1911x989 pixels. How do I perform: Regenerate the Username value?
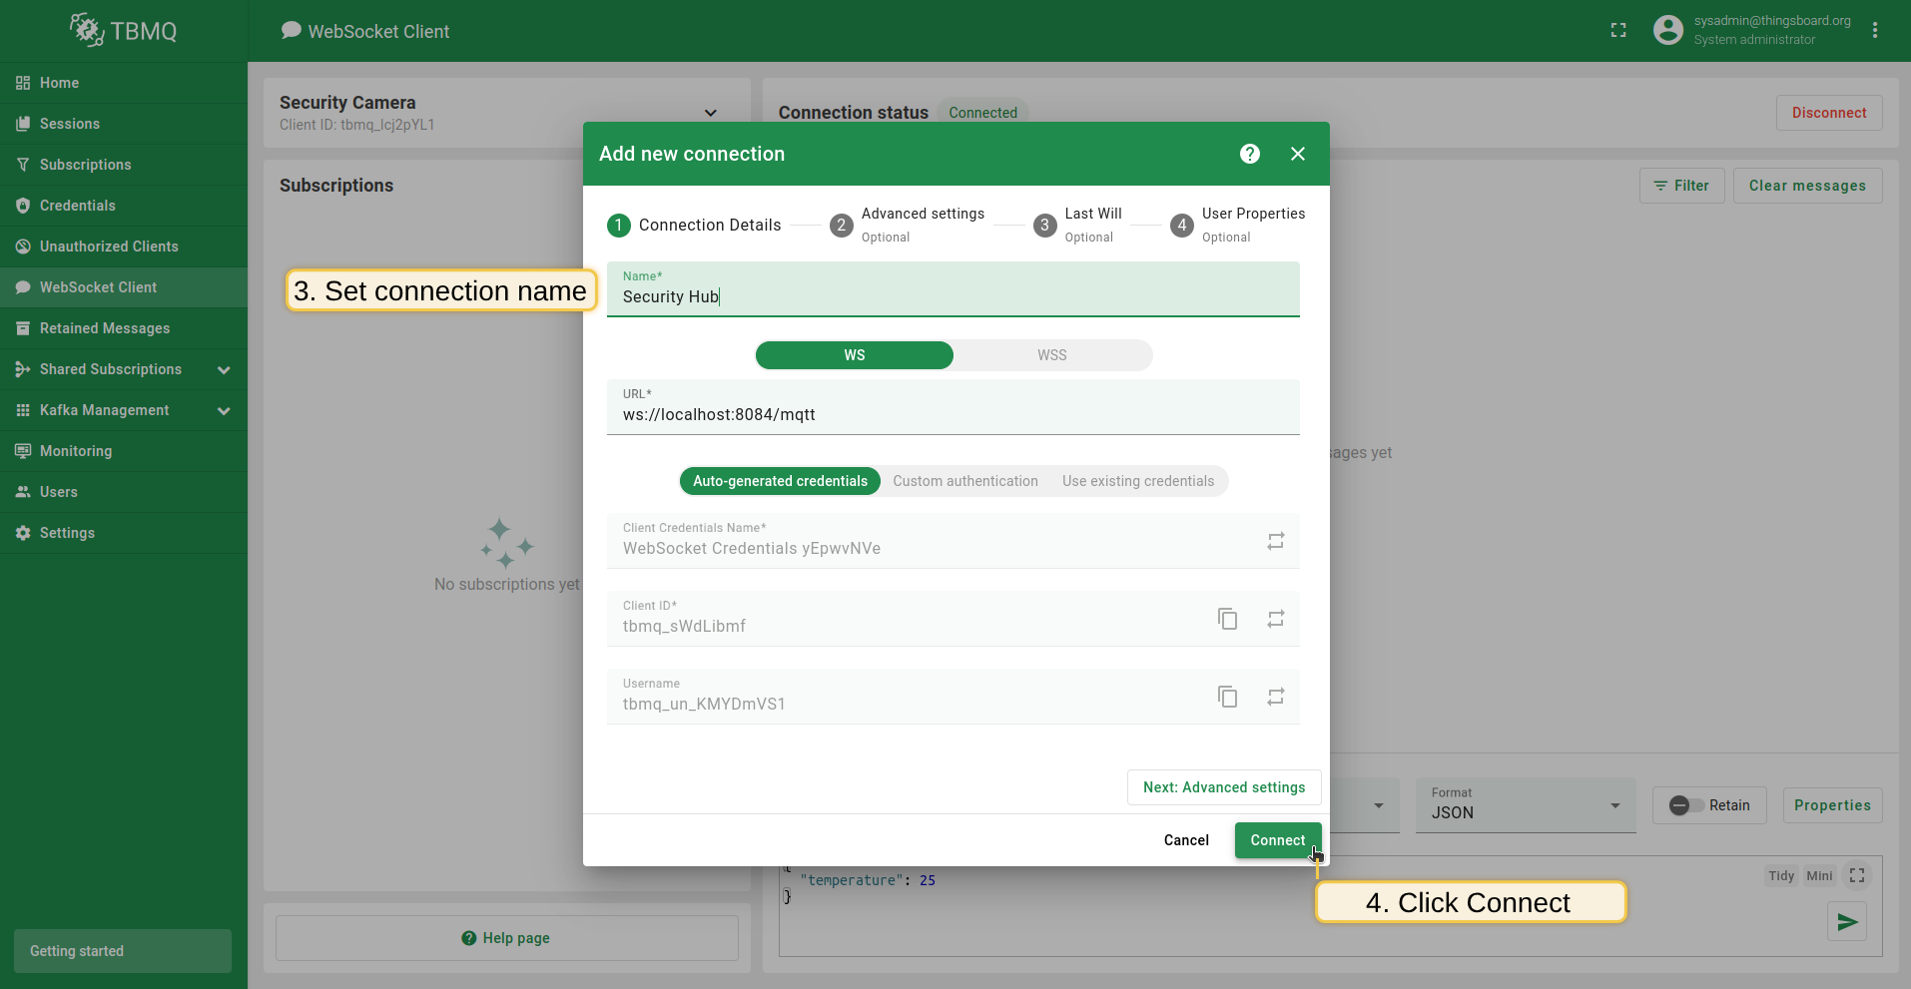[x=1275, y=697]
